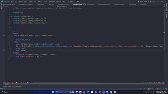The image size is (168, 94).
Task: Click the split editor button above scrollbar
Action: (164, 6)
